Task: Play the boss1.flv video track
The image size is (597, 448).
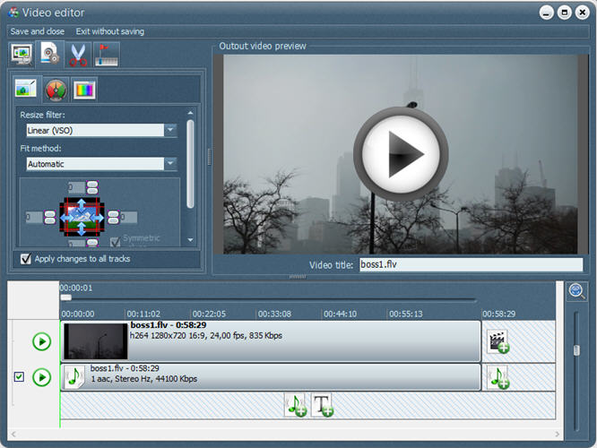Action: [x=41, y=341]
